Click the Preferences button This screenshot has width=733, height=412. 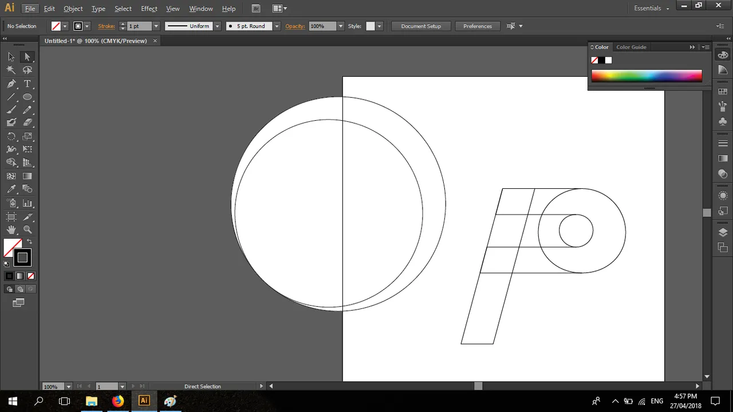477,26
